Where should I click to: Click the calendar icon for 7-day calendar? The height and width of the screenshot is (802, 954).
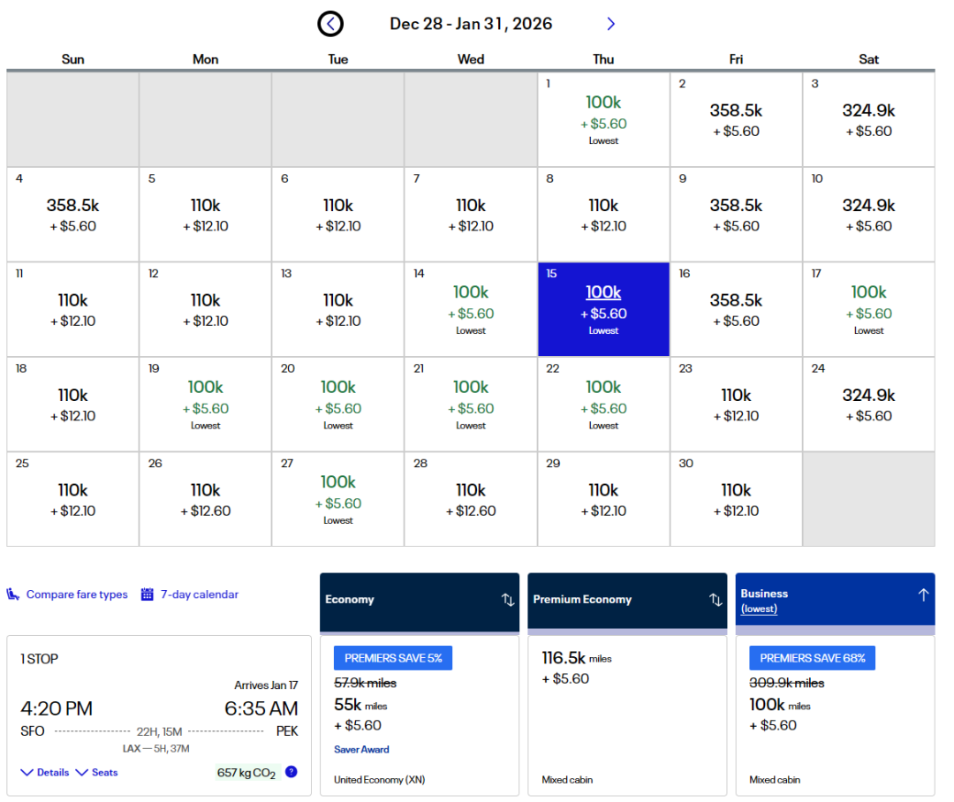(x=148, y=594)
